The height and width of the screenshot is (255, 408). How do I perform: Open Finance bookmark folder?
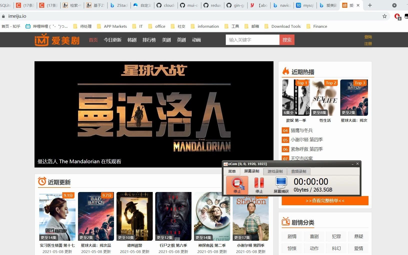point(317,26)
